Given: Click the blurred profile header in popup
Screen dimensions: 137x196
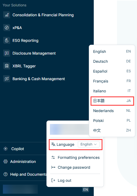Looking at the screenshot, I should click(69, 130).
